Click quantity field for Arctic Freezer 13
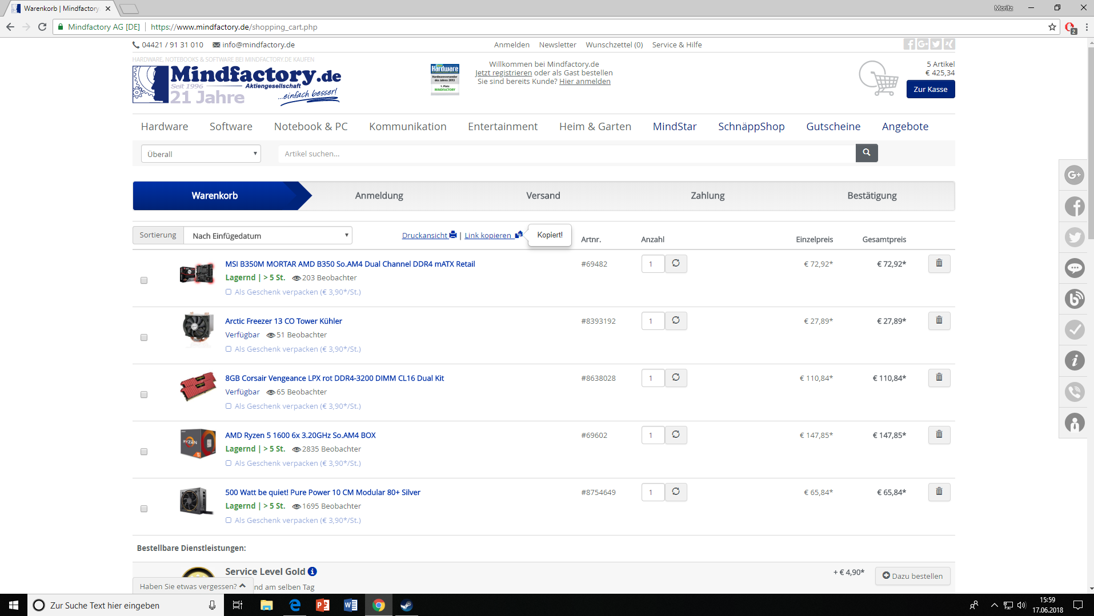This screenshot has width=1094, height=616. 653,321
